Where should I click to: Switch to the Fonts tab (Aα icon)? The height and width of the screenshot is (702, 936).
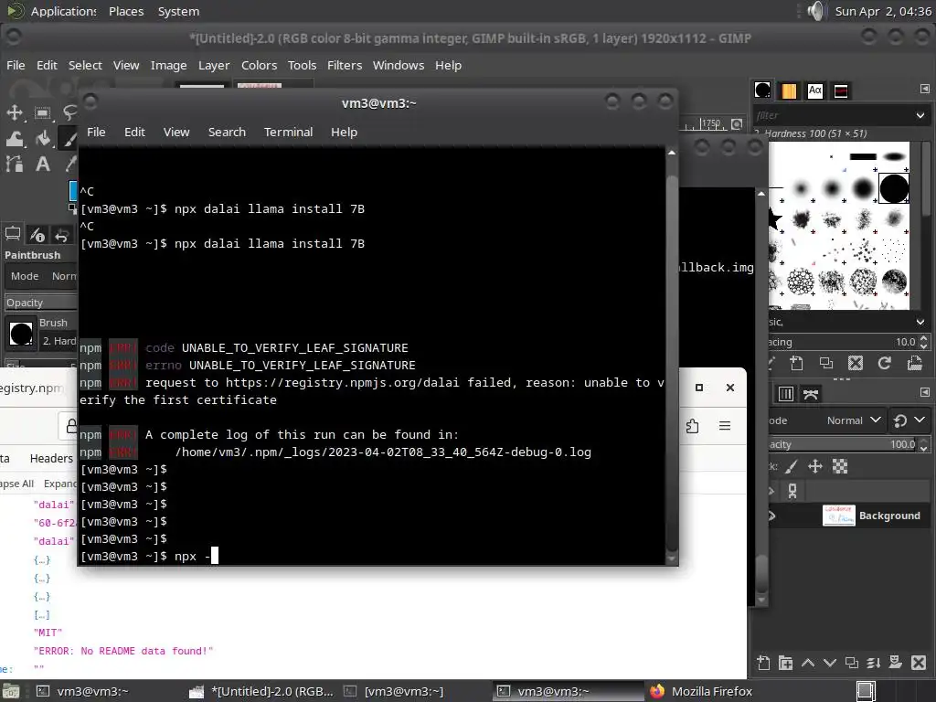(814, 90)
